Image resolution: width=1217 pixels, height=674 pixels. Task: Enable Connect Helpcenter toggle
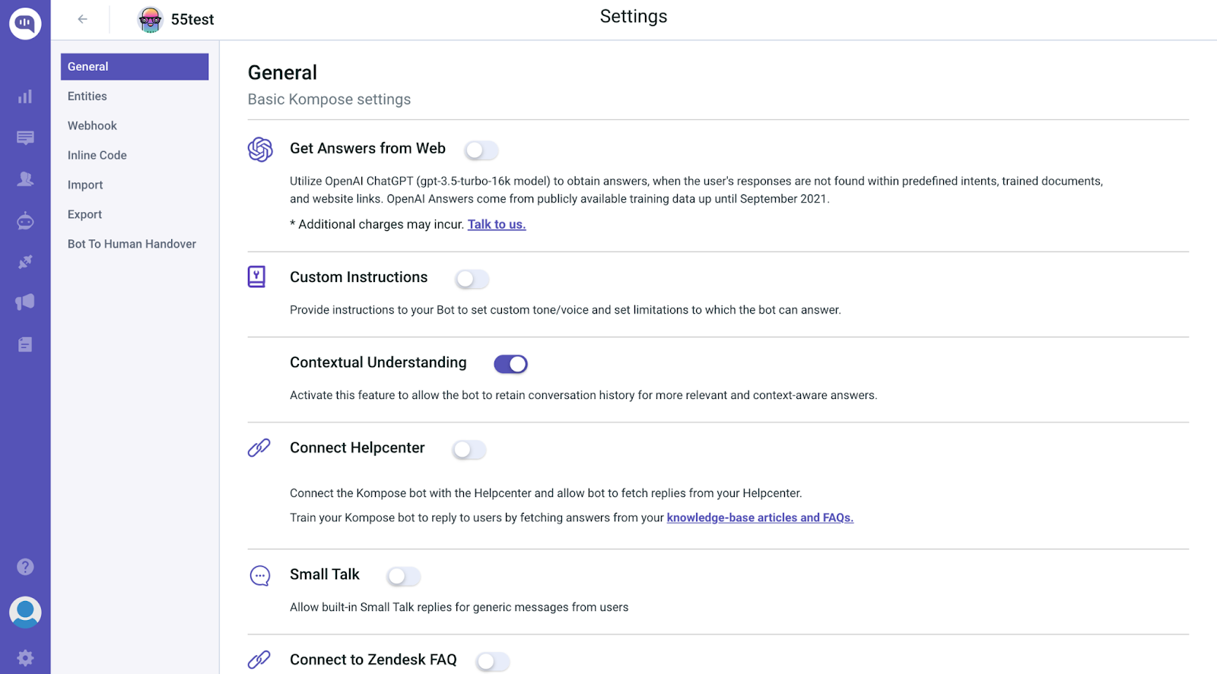coord(469,450)
